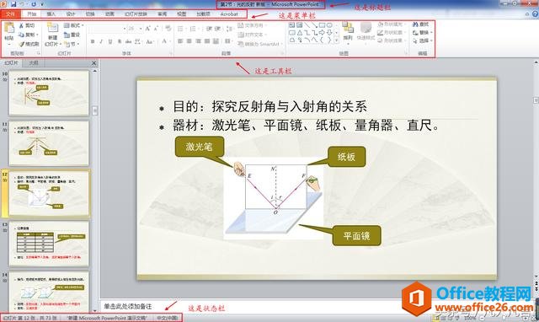Image resolution: width=539 pixels, height=322 pixels.
Task: Switch to the Design (设计) tab
Action: [71, 14]
